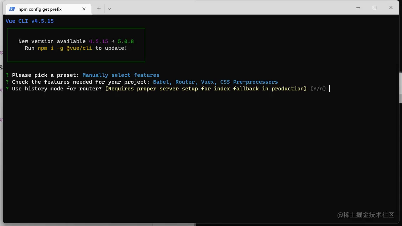The height and width of the screenshot is (226, 402).
Task: Close the terminal window
Action: coord(391,7)
